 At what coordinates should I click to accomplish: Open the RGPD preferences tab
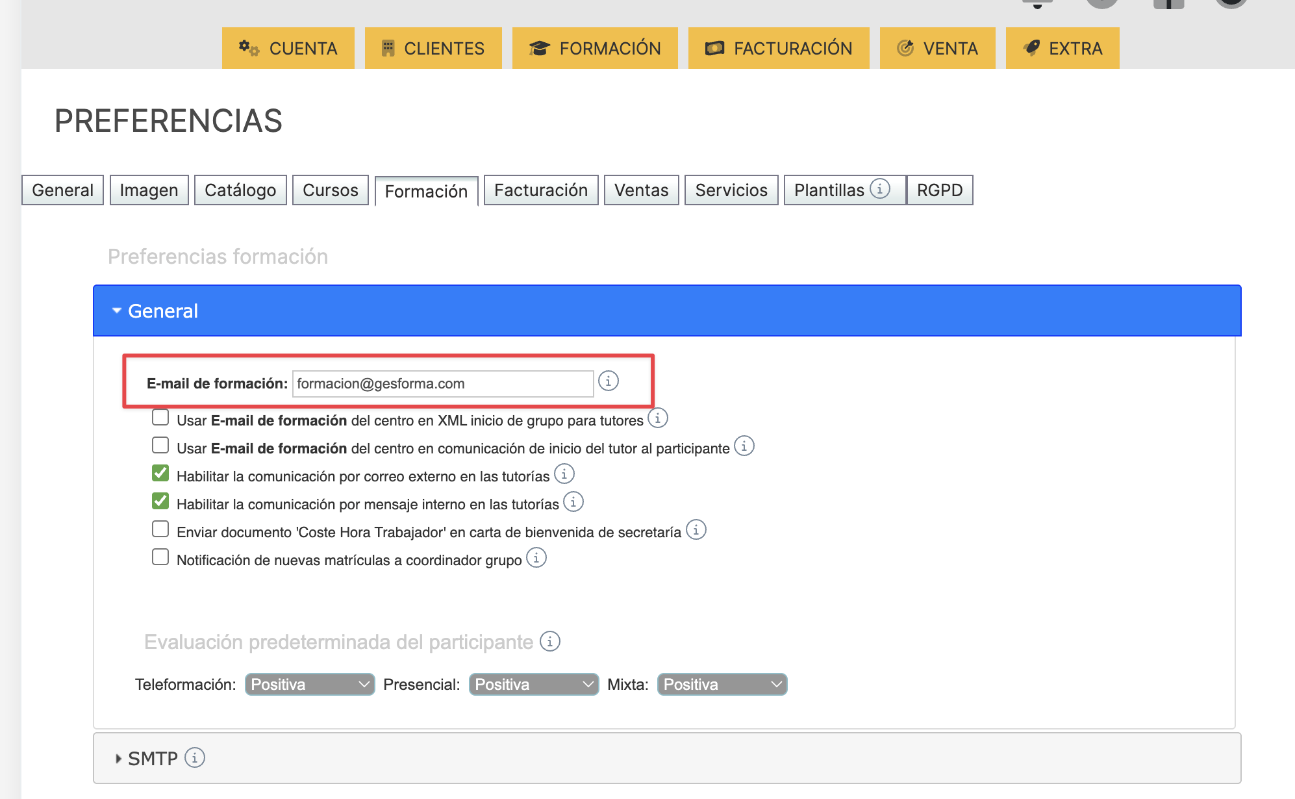pos(939,190)
